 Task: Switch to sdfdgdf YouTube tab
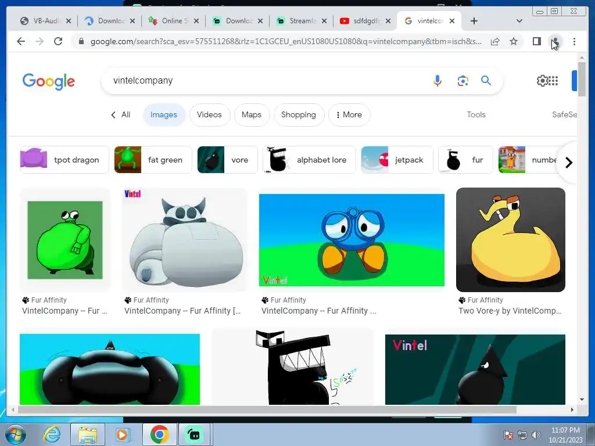coord(366,21)
